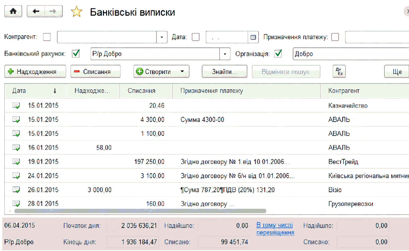The image size is (409, 251).
Task: Click the Списання button
Action: [95, 72]
